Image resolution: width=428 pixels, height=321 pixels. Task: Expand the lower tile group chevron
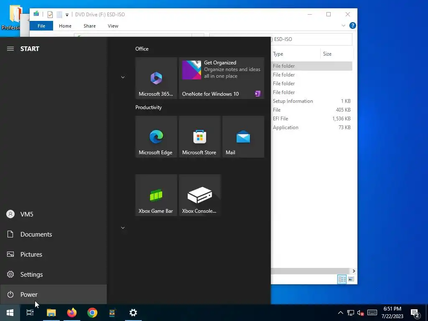[123, 228]
